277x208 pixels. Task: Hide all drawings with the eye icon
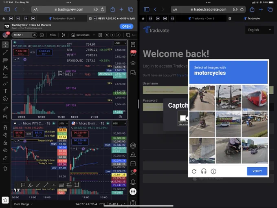5,150
